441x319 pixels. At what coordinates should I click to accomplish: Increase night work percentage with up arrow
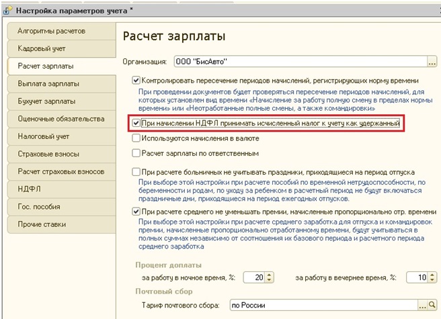coord(270,275)
